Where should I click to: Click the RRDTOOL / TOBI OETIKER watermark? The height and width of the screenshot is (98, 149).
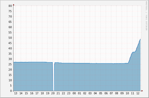coord(146,16)
